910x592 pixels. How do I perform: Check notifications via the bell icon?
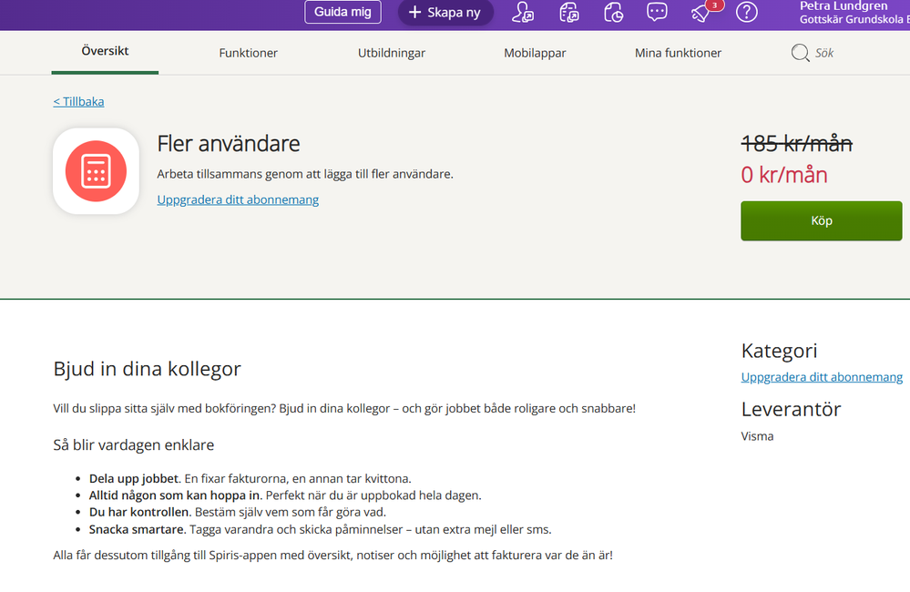pos(700,12)
